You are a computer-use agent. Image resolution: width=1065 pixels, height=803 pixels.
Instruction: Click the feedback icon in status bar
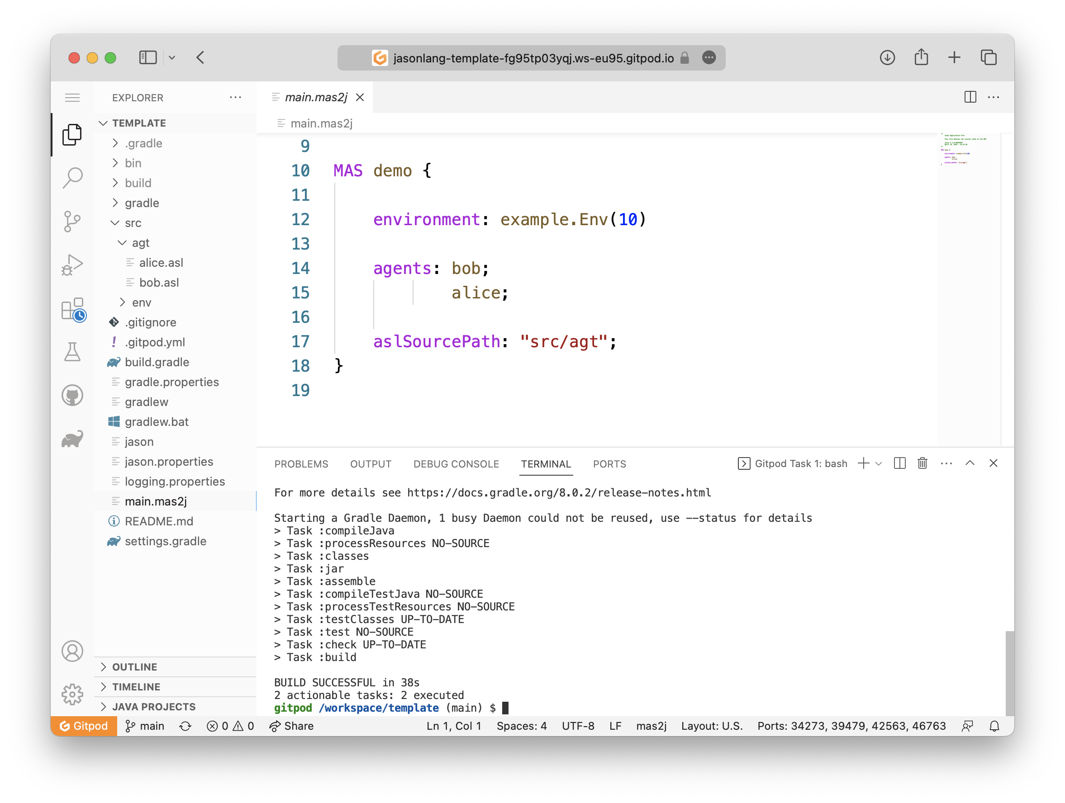click(967, 726)
